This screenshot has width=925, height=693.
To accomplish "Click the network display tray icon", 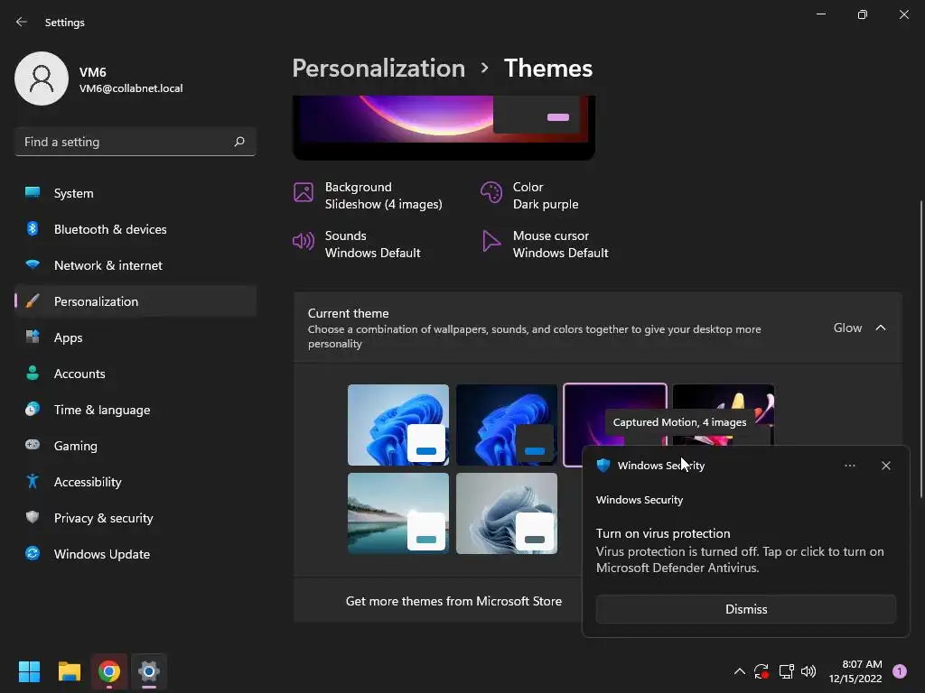I will point(786,671).
